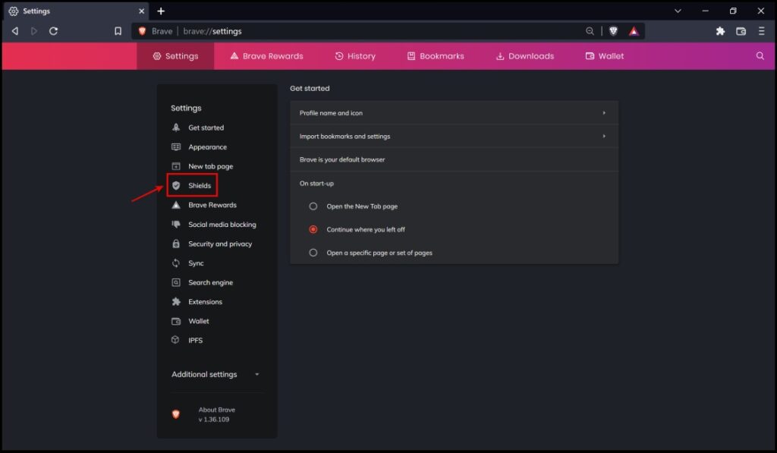The image size is (777, 453).
Task: Switch to the Downloads tab
Action: [x=525, y=56]
